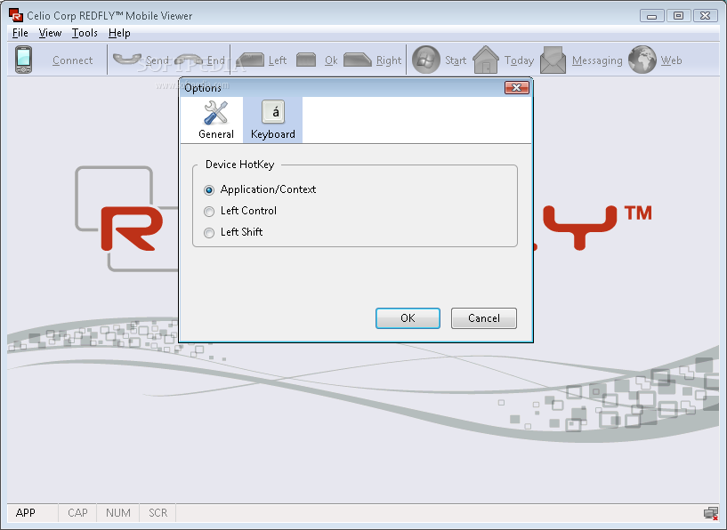Cancel the Options dialog

[483, 318]
